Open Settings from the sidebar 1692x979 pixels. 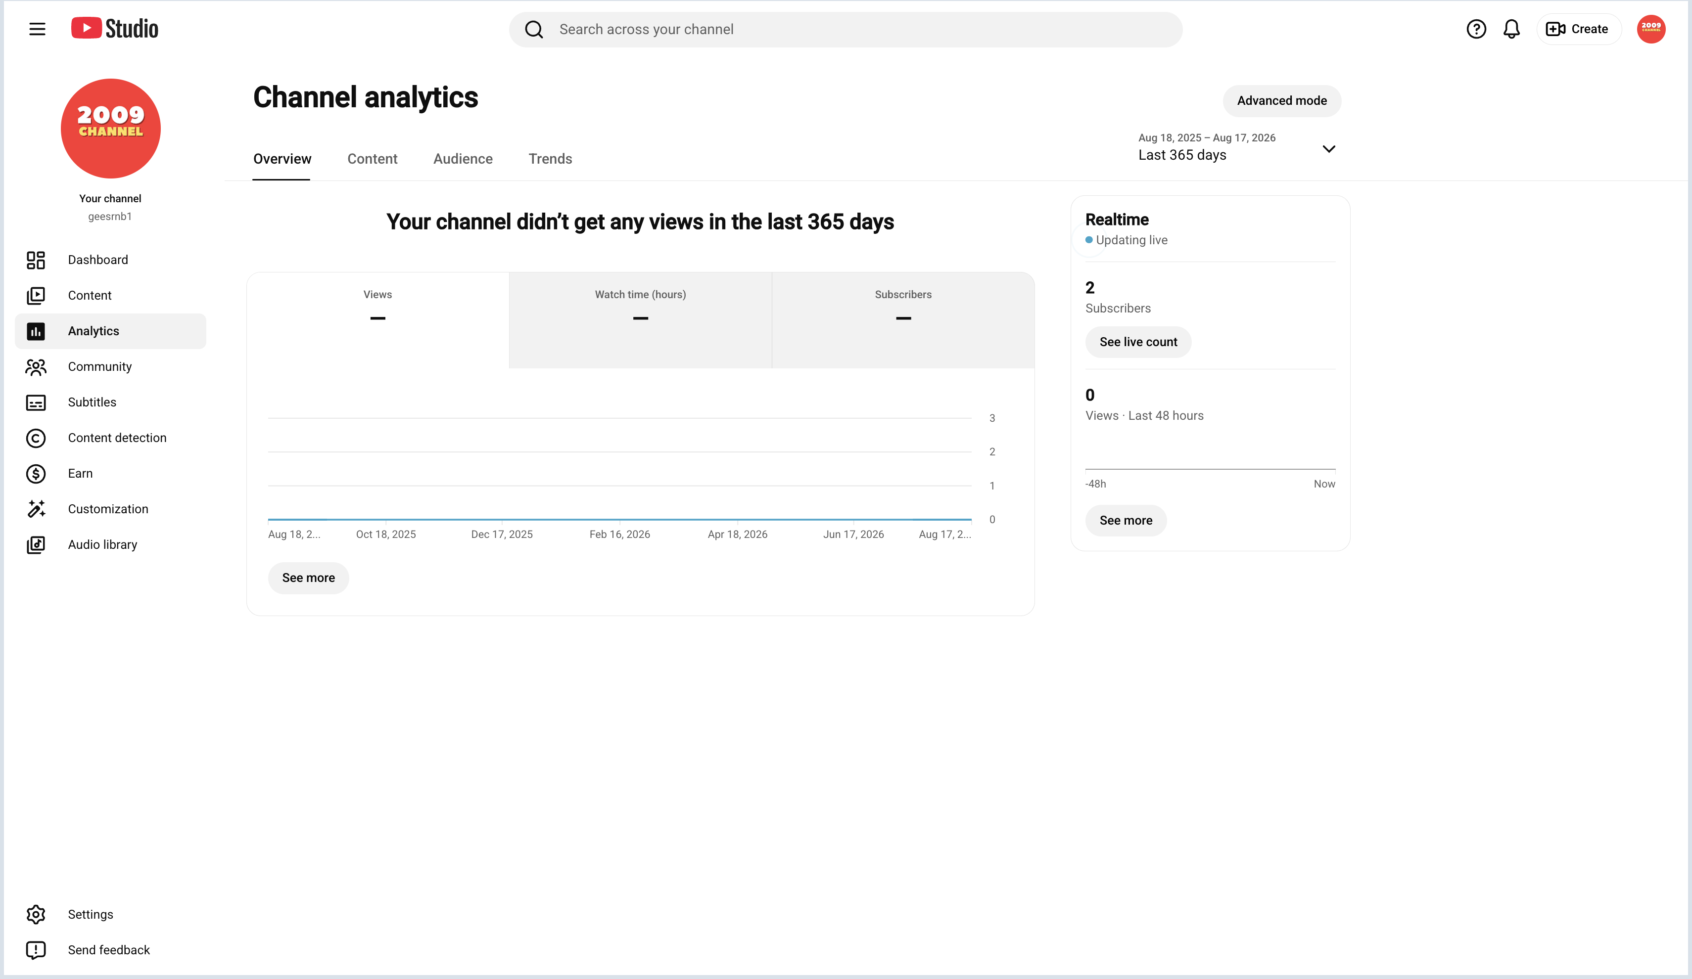[x=110, y=914]
